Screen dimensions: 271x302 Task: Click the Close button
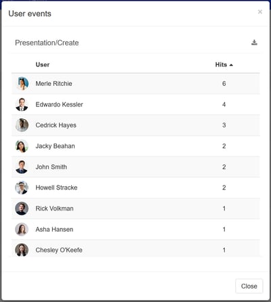249,286
